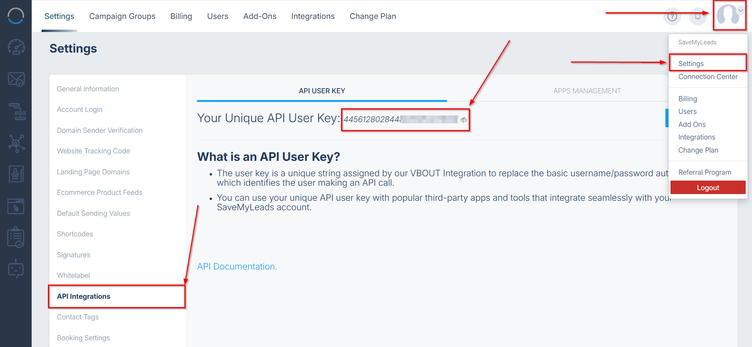The width and height of the screenshot is (752, 347).
Task: Select Settings in the profile dropdown menu
Action: tap(691, 64)
